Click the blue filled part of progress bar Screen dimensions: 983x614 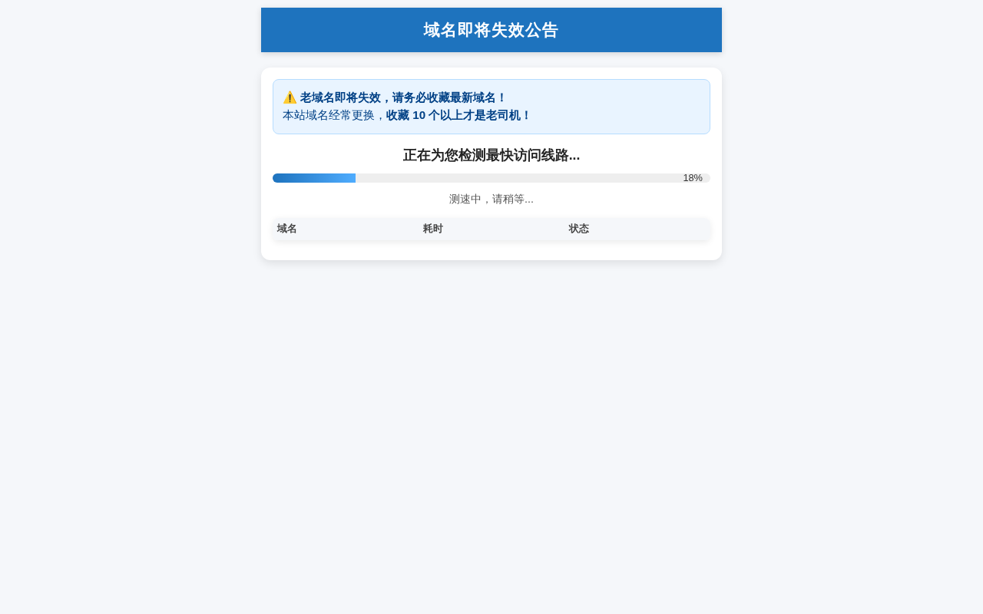[x=314, y=178]
